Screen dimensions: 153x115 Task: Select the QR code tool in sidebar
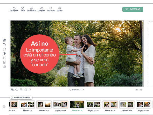pyautogui.click(x=4, y=40)
